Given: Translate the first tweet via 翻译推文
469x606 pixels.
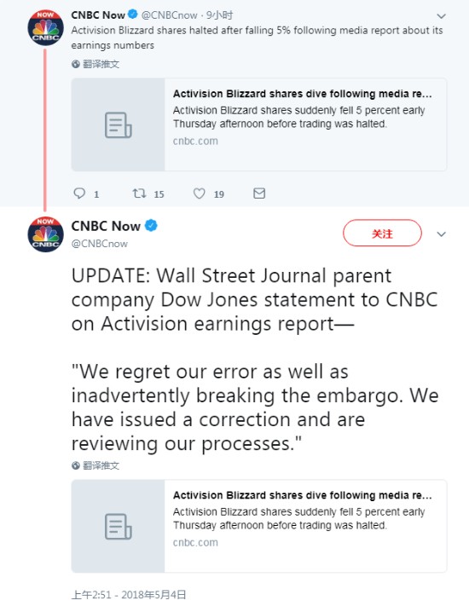Looking at the screenshot, I should 96,64.
